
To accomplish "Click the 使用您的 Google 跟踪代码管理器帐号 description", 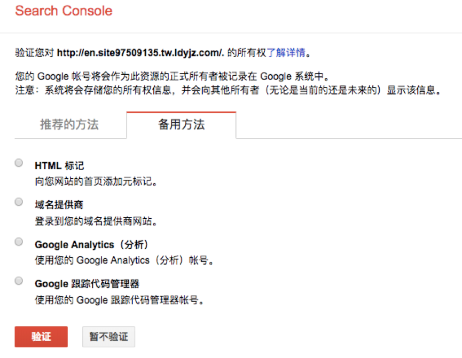I will click(120, 300).
